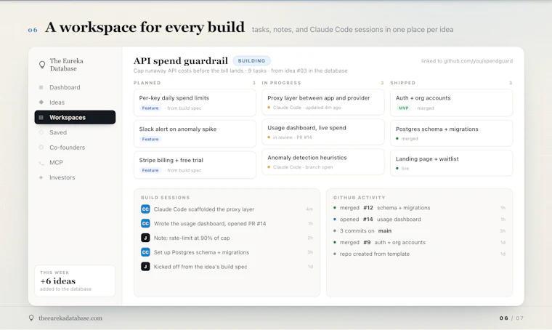Click the Saved icon in sidebar
This screenshot has height=330, width=552.
tap(41, 132)
